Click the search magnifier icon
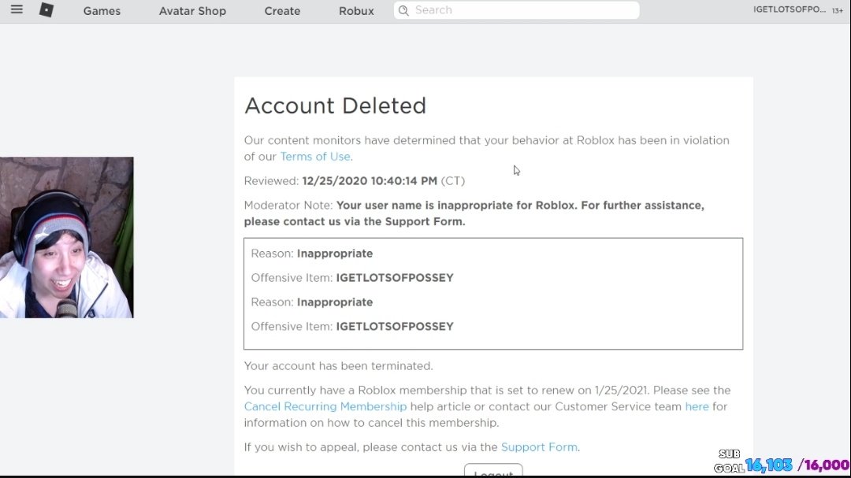This screenshot has width=851, height=478. click(x=403, y=10)
